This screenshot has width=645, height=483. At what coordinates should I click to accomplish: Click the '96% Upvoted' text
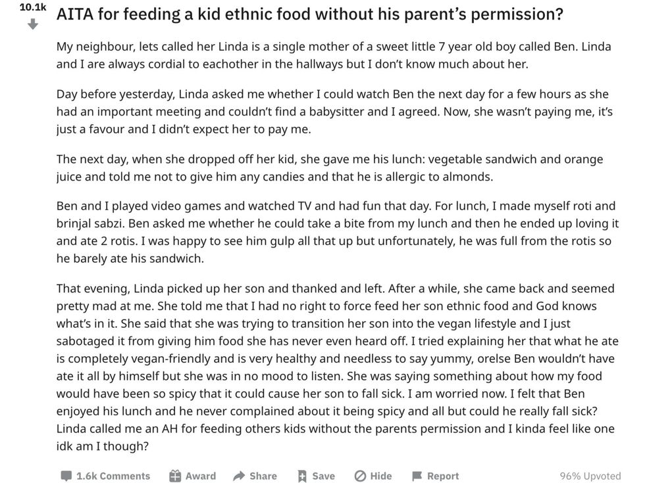pos(590,476)
